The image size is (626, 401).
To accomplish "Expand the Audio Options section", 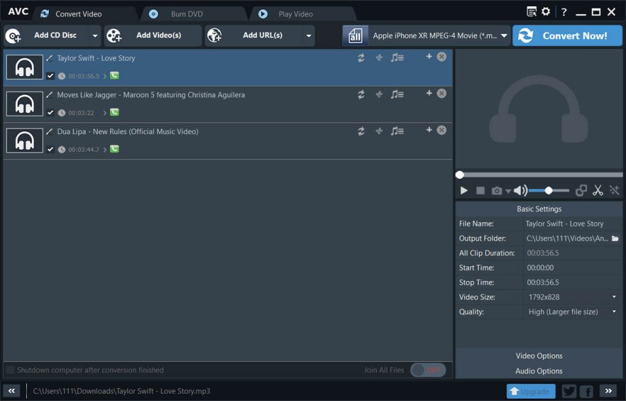I will coord(539,371).
